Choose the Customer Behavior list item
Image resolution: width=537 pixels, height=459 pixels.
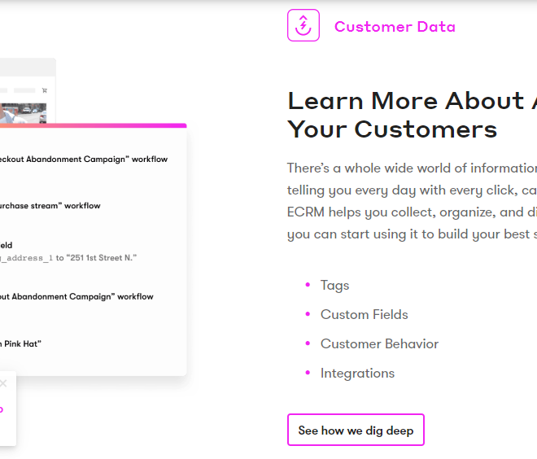[x=379, y=343]
